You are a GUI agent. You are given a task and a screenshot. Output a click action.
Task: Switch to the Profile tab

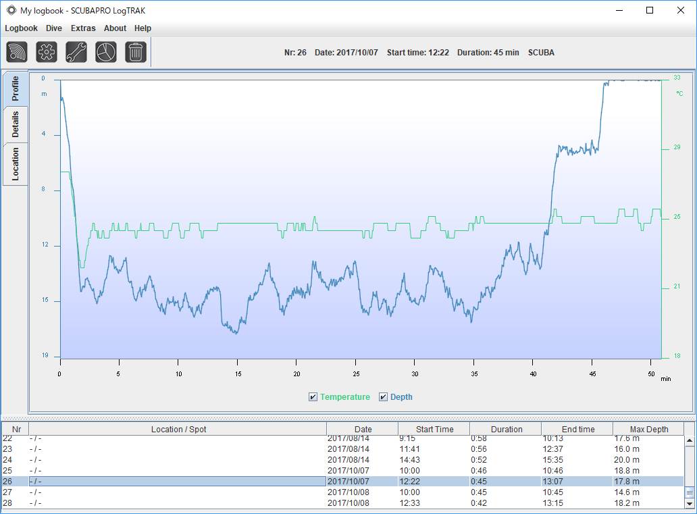tap(16, 88)
